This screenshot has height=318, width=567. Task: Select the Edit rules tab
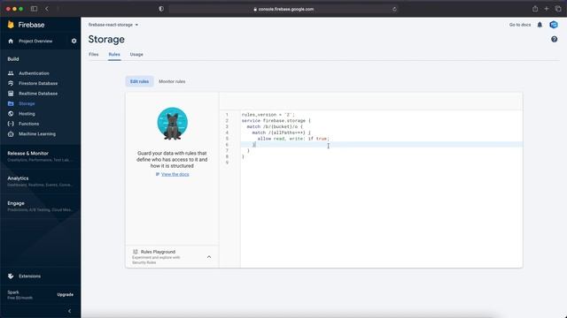click(140, 81)
